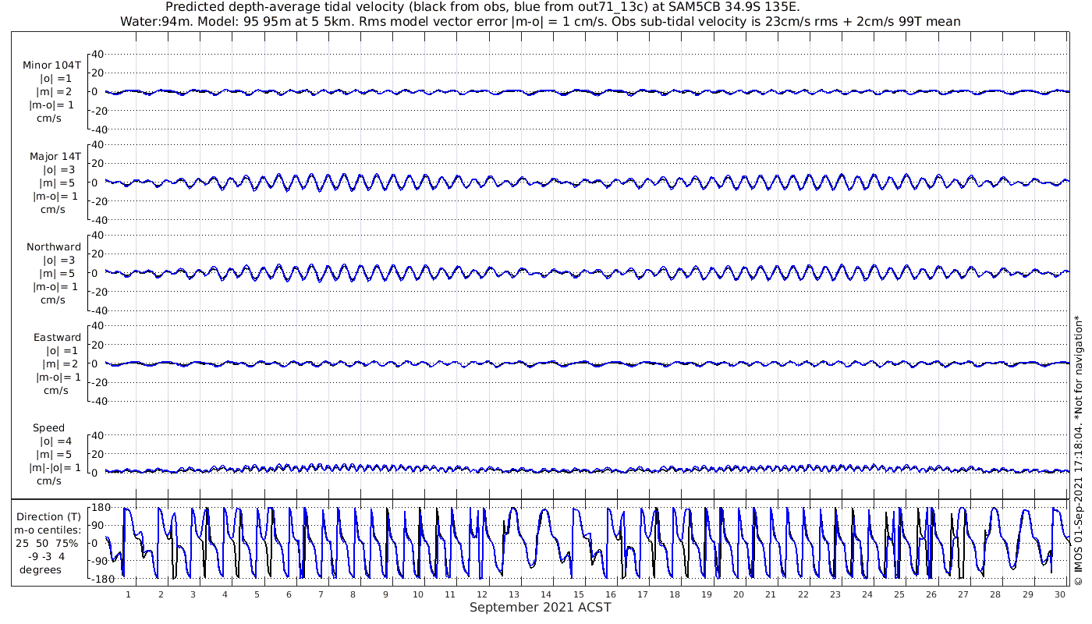Click day 10 on the date axis

[418, 594]
